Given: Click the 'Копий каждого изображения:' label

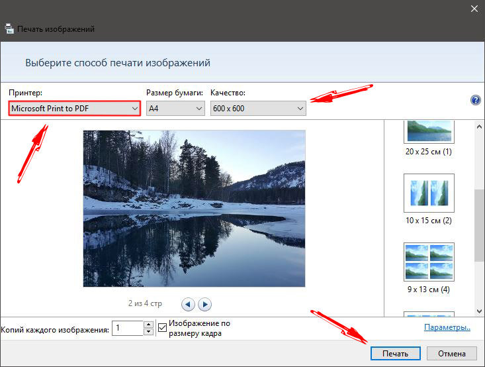Looking at the screenshot, I should pyautogui.click(x=55, y=330).
